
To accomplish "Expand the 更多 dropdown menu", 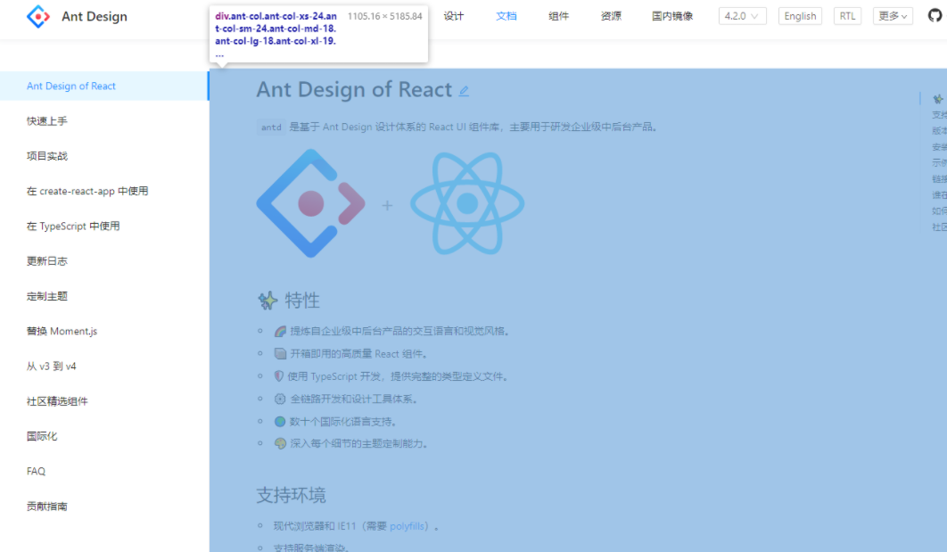I will (x=893, y=16).
